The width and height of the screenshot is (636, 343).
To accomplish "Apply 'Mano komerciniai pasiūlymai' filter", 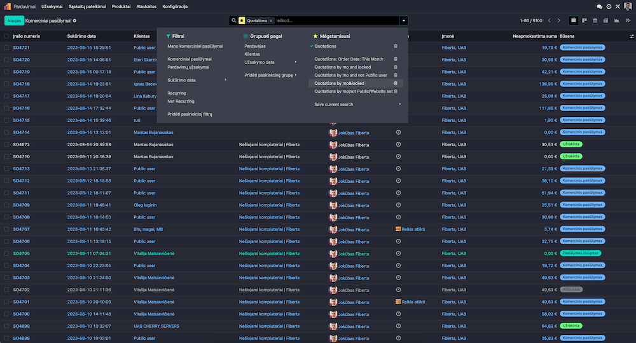I will point(195,46).
